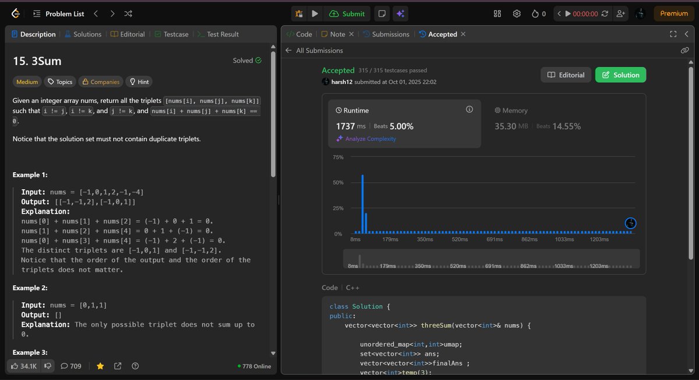The image size is (699, 380).
Task: Submit the solution
Action: [347, 13]
